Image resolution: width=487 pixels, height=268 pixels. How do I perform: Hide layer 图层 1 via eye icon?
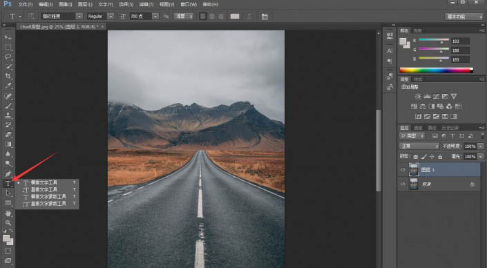403,170
